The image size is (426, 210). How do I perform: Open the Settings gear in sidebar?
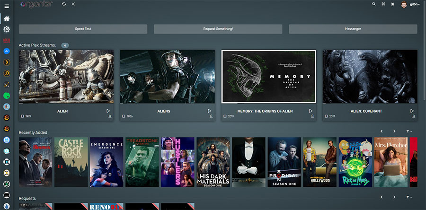tap(7, 29)
